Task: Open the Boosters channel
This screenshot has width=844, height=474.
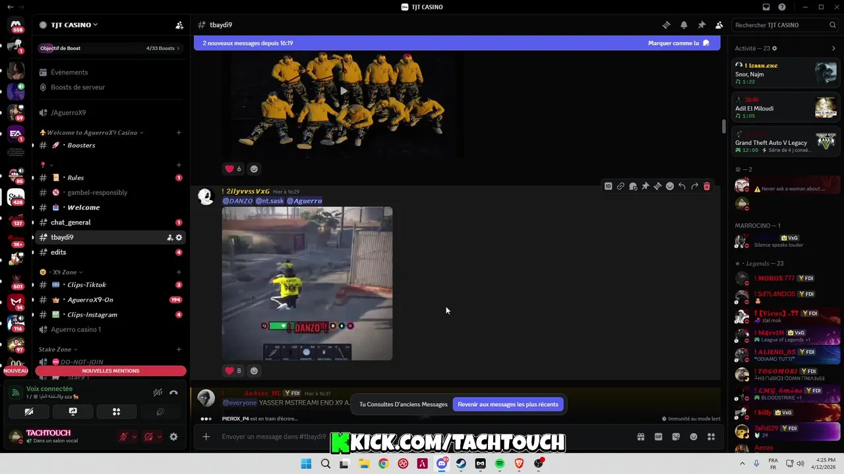Action: (x=110, y=145)
